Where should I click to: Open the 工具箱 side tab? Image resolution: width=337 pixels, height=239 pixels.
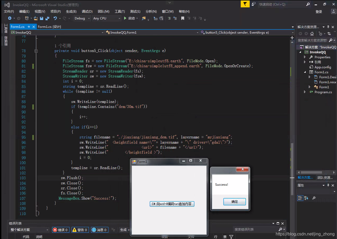click(6, 28)
